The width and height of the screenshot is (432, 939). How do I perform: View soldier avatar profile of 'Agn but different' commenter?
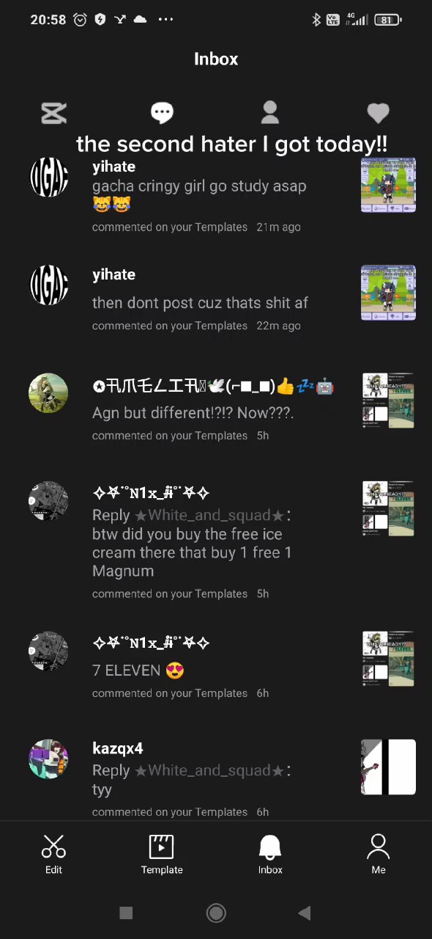48,393
